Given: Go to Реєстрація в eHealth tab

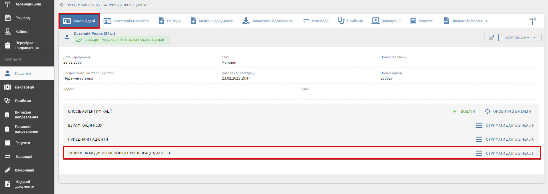Looking at the screenshot, I should (126, 21).
